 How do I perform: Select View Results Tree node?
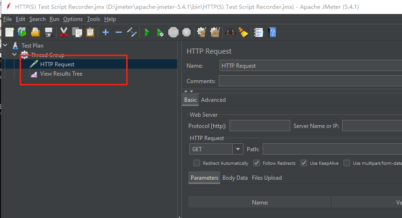point(61,74)
